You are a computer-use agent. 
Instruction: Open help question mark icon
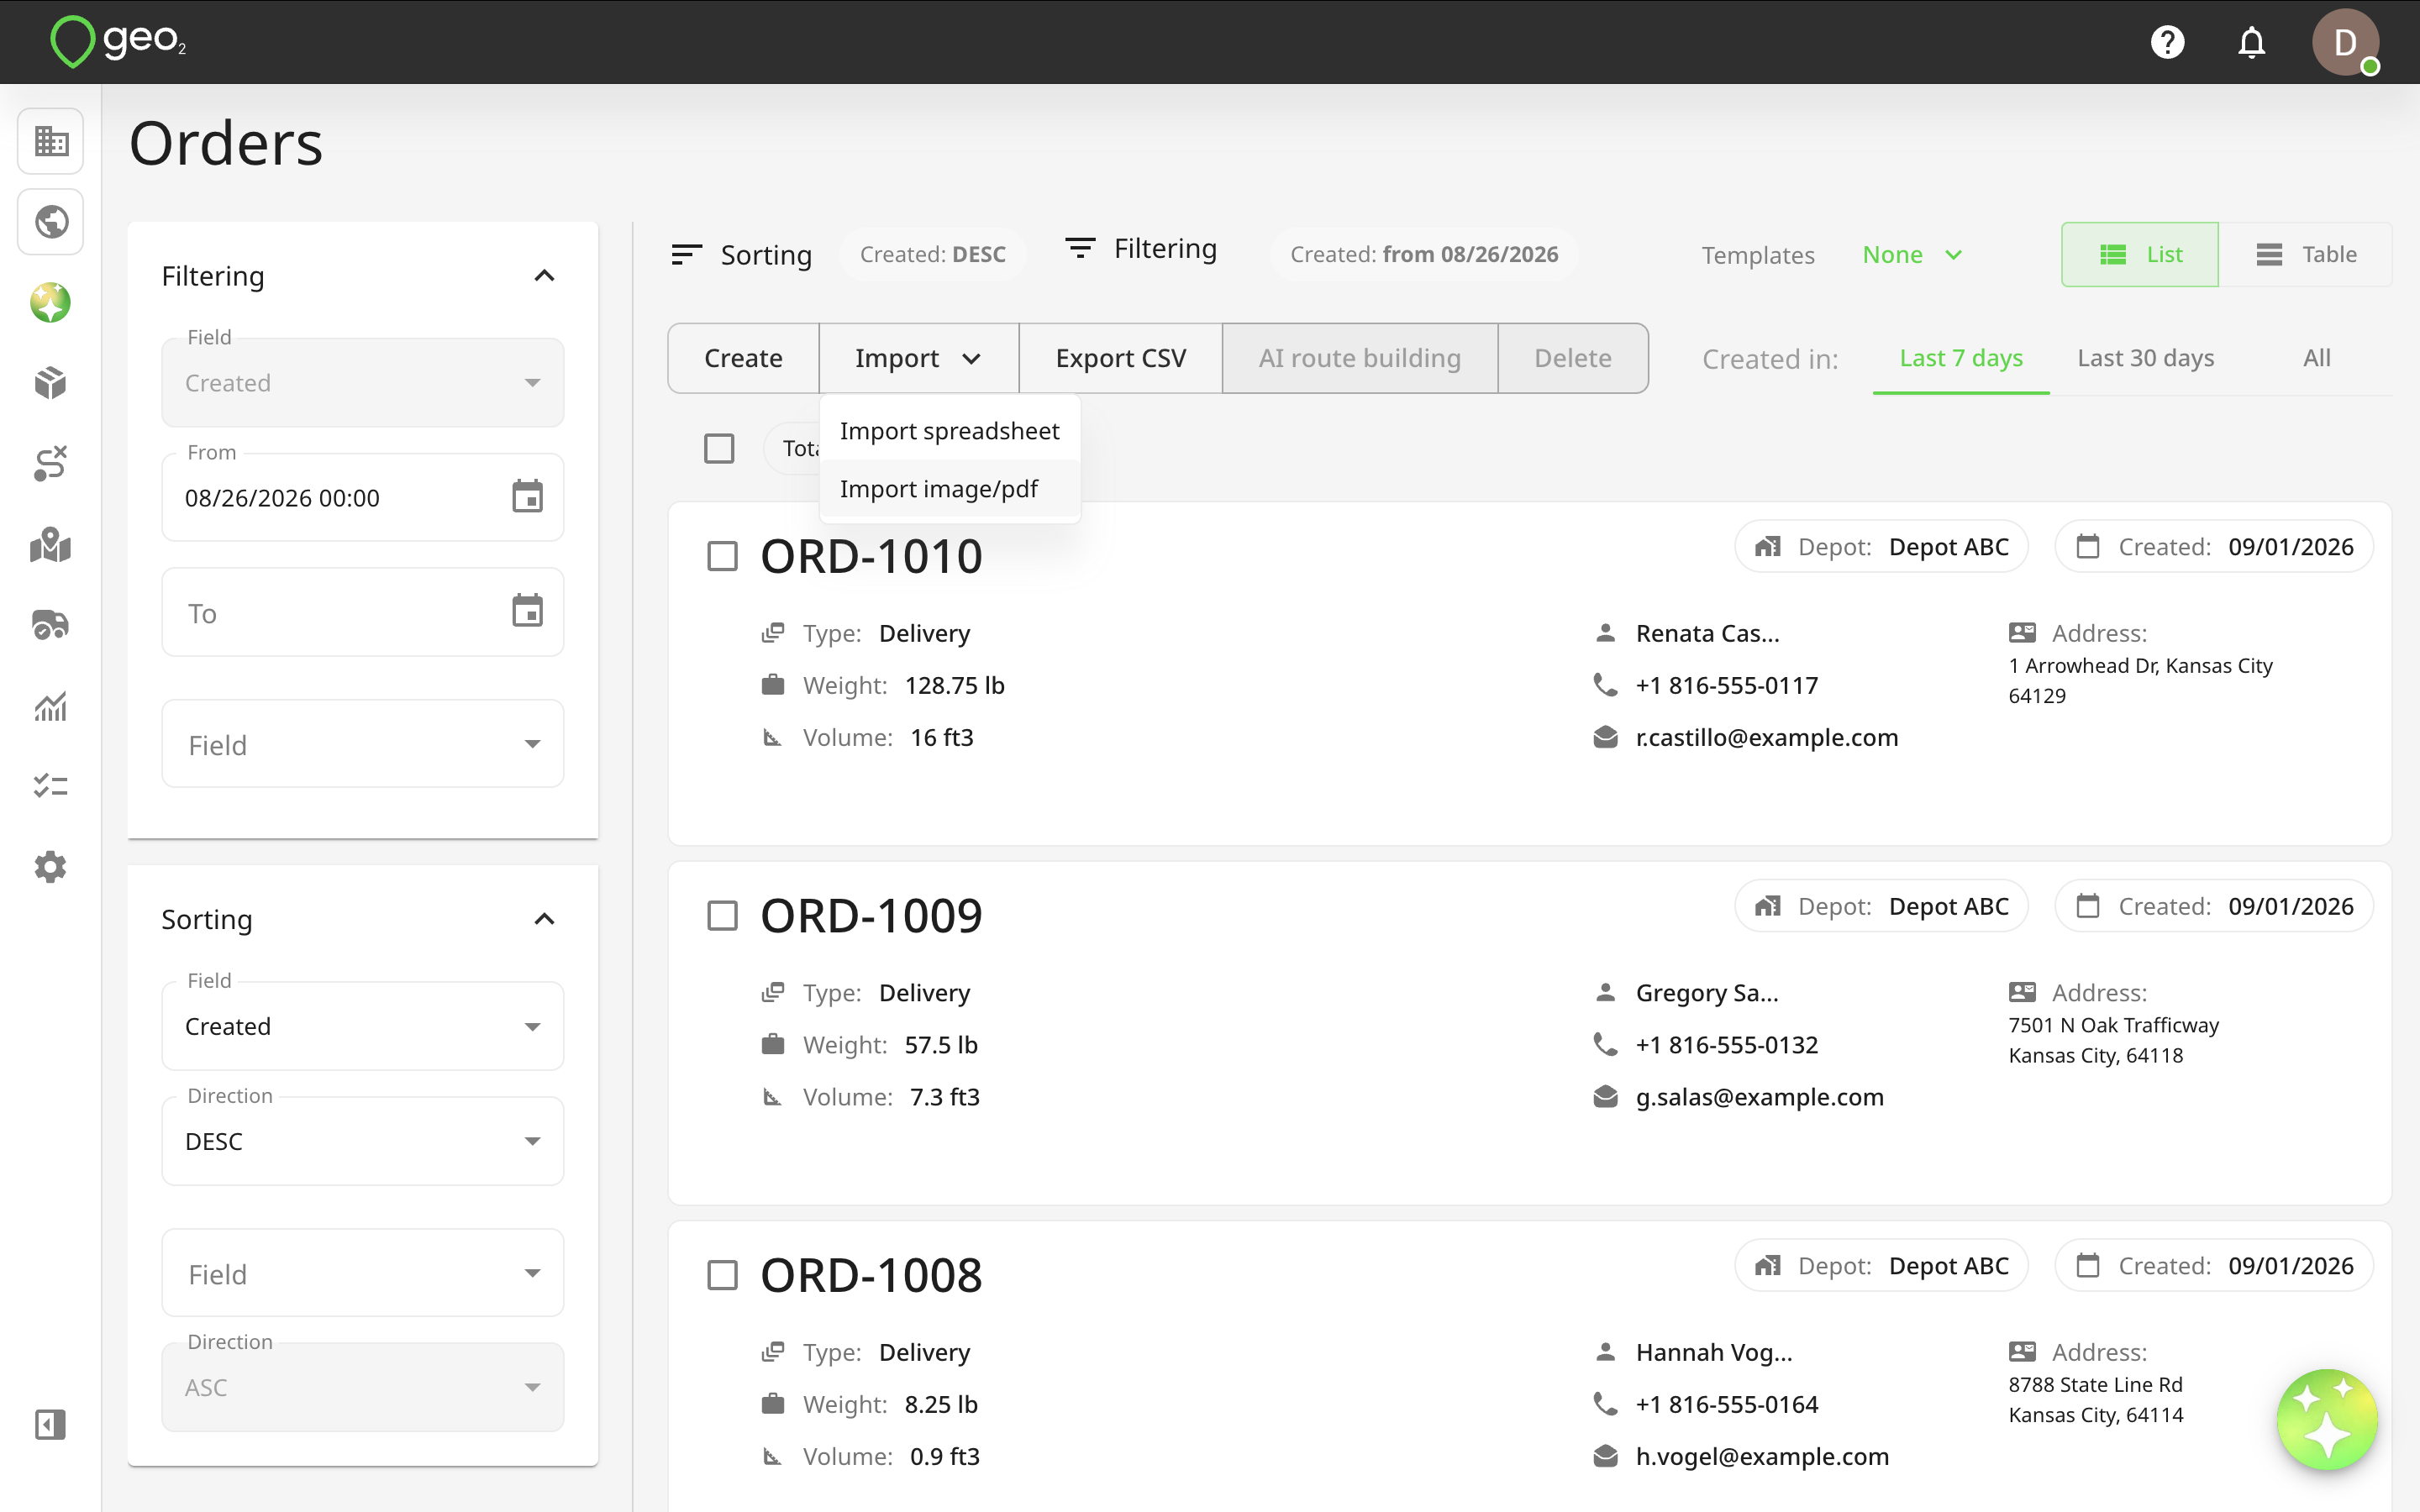pyautogui.click(x=2167, y=42)
